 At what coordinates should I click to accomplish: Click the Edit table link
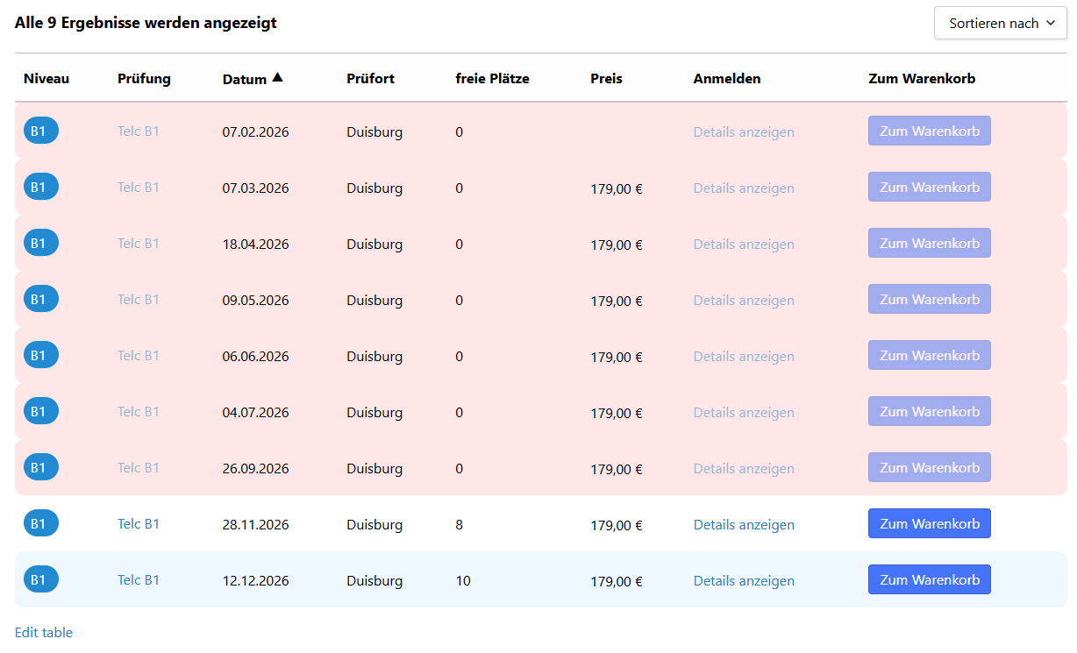coord(44,633)
